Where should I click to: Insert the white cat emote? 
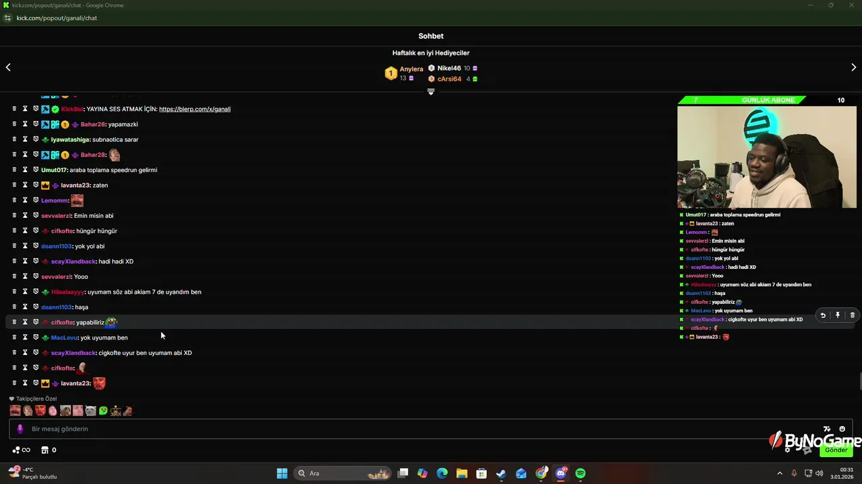click(x=90, y=410)
